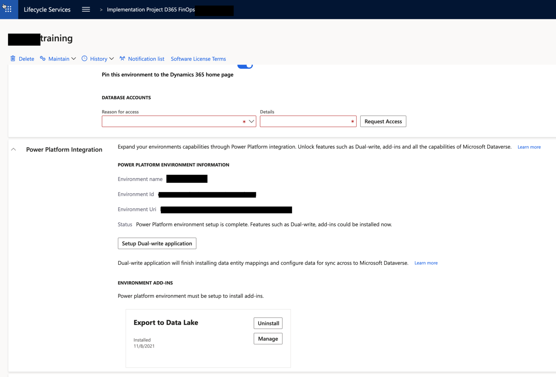
Task: Uninstall the Export to Data Lake add-in
Action: tap(268, 323)
